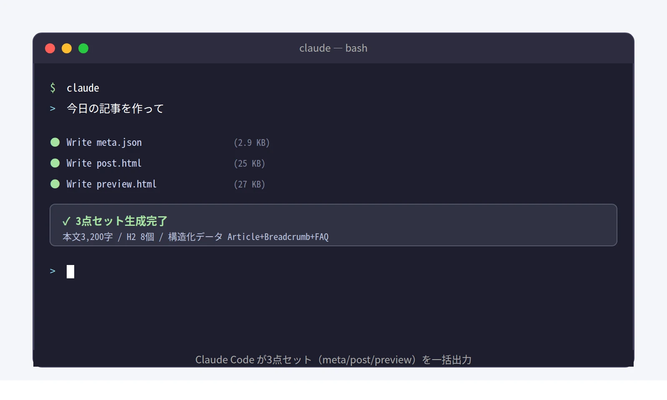Image resolution: width=667 pixels, height=400 pixels.
Task: Click the 'Write preview.html' line
Action: coord(111,184)
